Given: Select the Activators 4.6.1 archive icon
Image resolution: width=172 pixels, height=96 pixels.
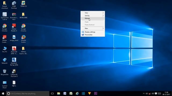Looking at the screenshot, I should click(x=14, y=16).
